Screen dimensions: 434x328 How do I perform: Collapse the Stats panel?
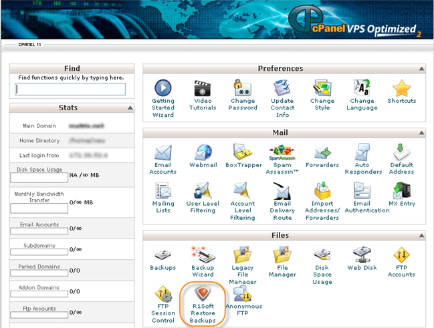(130, 108)
